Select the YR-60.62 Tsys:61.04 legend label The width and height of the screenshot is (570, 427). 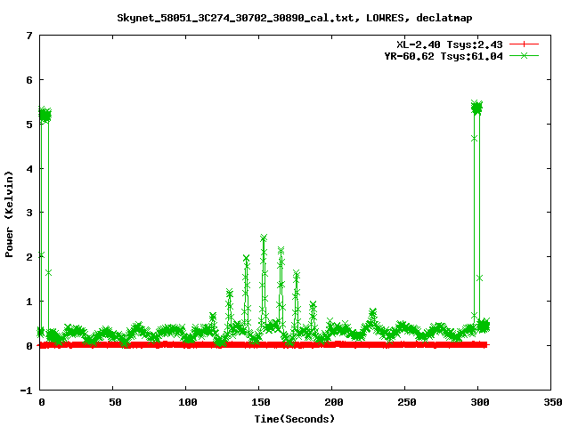(x=444, y=56)
